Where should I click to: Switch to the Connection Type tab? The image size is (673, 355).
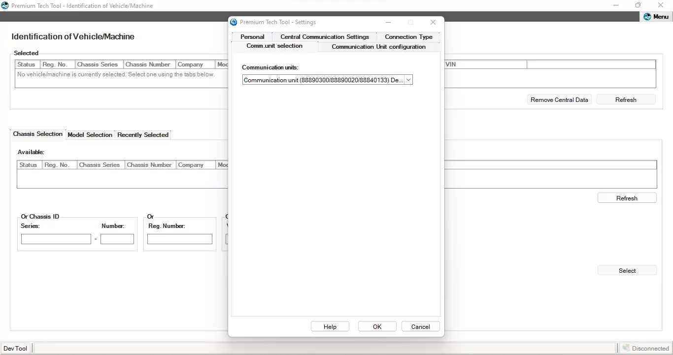tap(408, 36)
